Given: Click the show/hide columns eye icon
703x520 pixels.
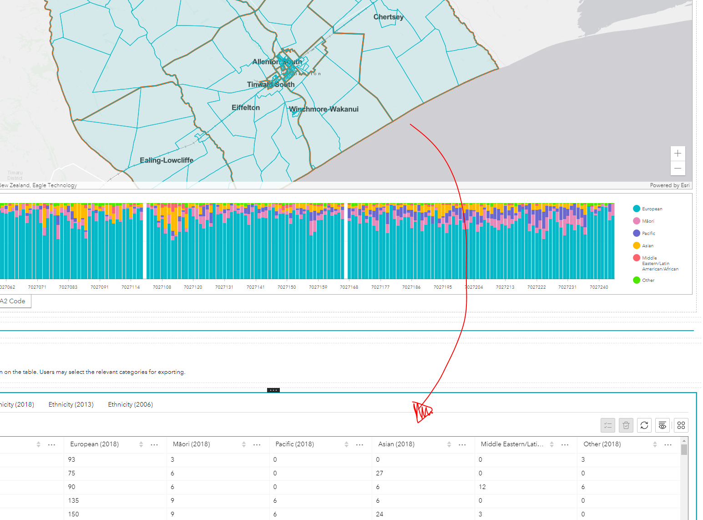Looking at the screenshot, I should click(x=662, y=425).
